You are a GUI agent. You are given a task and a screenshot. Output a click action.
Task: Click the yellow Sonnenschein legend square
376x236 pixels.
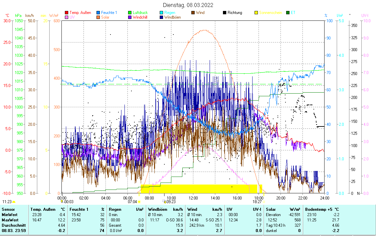click(256, 13)
